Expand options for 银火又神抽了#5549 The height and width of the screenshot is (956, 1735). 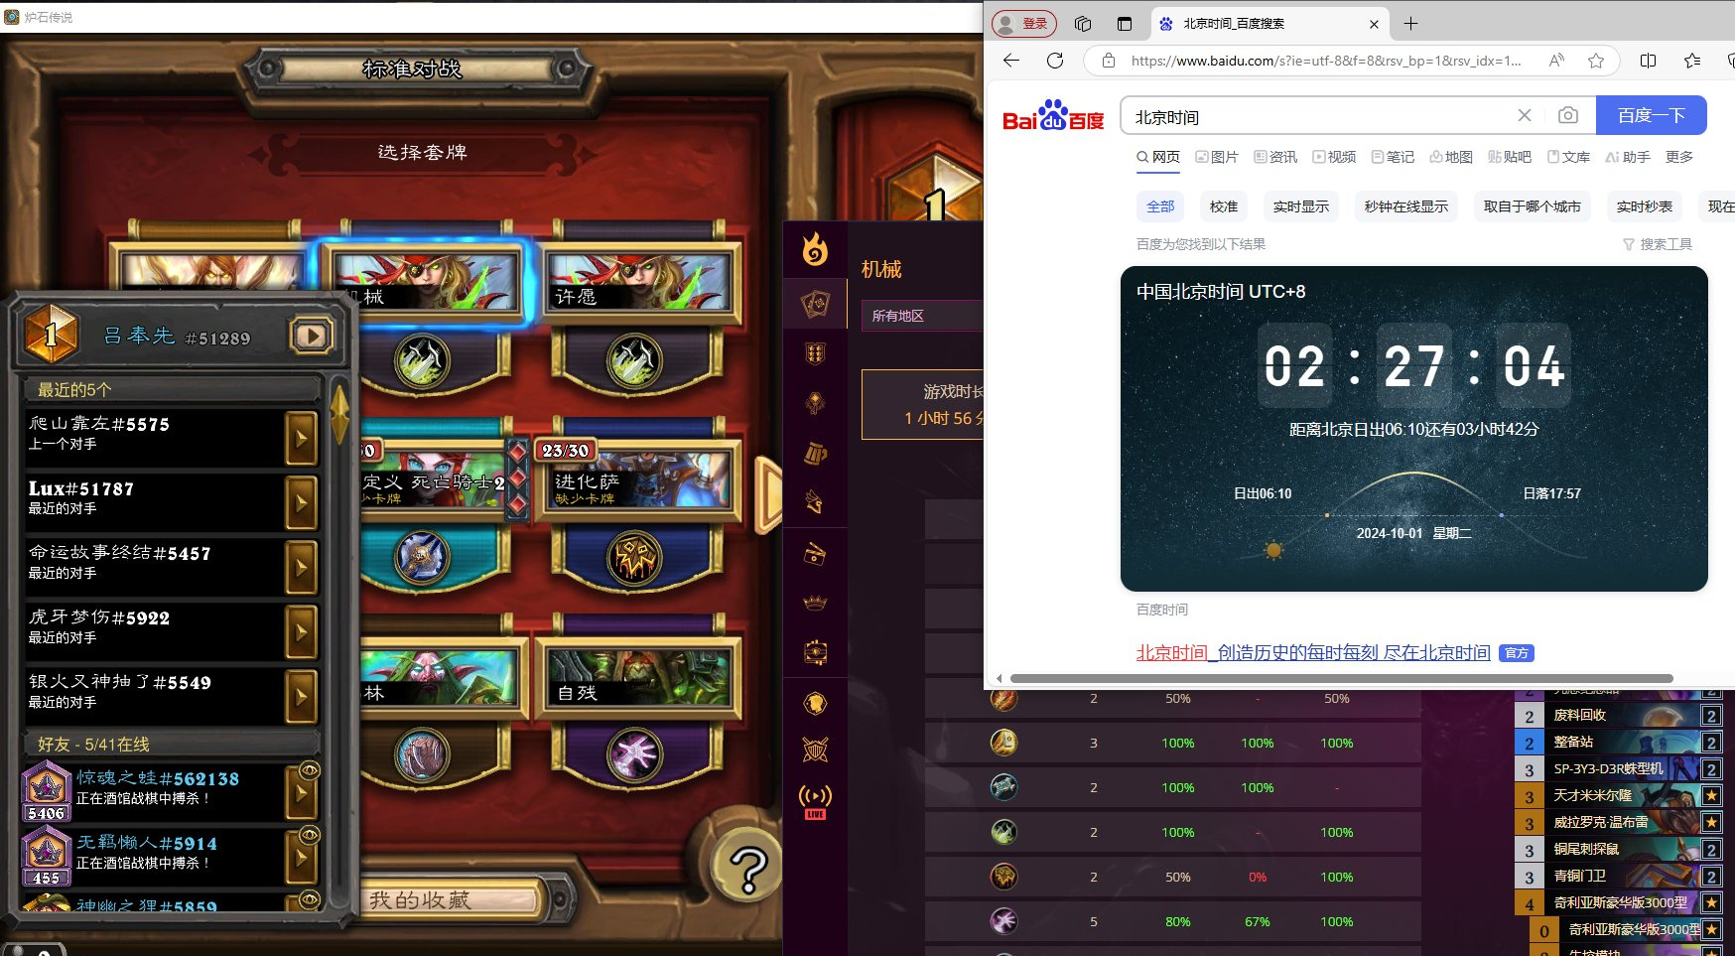tap(301, 696)
